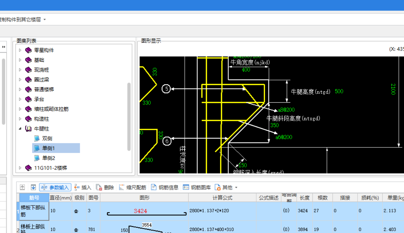Click the 级别 column header
The height and width of the screenshot is (233, 404).
coord(79,198)
